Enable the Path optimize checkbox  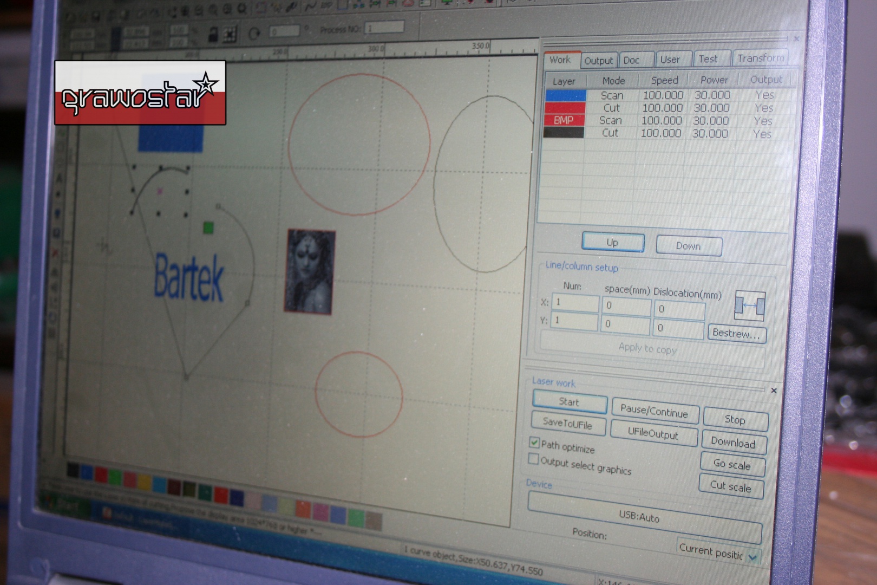pyautogui.click(x=534, y=443)
